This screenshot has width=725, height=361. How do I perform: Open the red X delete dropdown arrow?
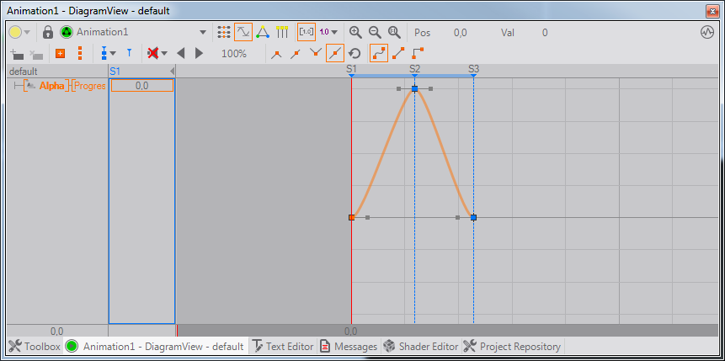pos(164,54)
